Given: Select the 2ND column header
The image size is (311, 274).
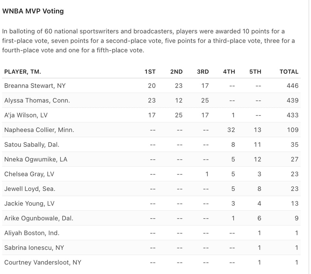Looking at the screenshot, I should (176, 72).
